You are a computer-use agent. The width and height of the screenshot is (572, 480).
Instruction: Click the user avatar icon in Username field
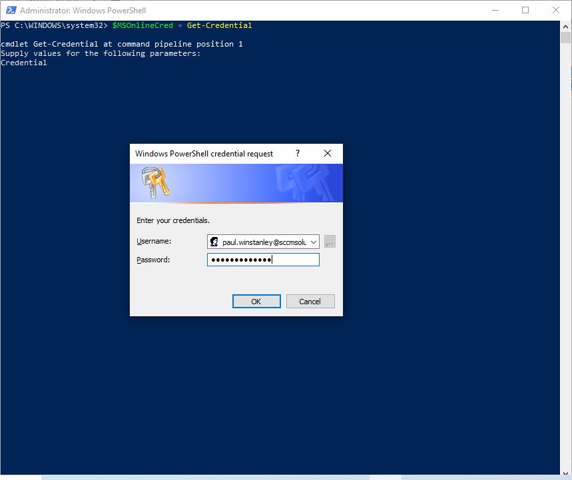(214, 242)
